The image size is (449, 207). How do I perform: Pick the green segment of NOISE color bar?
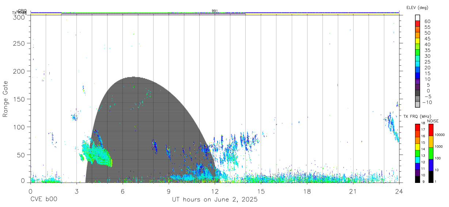click(431, 153)
